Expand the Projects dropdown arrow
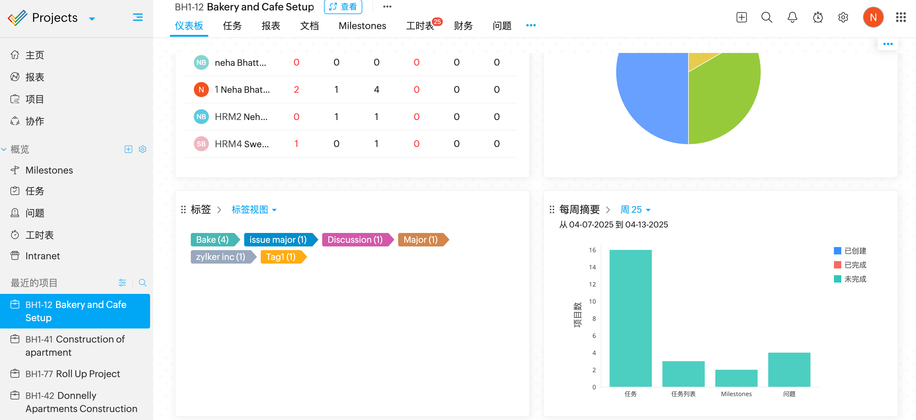 (x=92, y=19)
